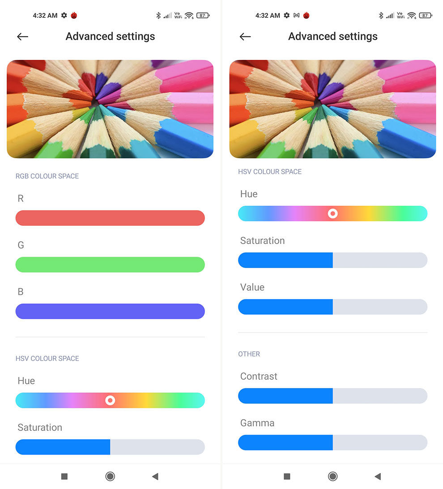Image resolution: width=443 pixels, height=489 pixels.
Task: Click the green G colour slider
Action: pos(110,265)
